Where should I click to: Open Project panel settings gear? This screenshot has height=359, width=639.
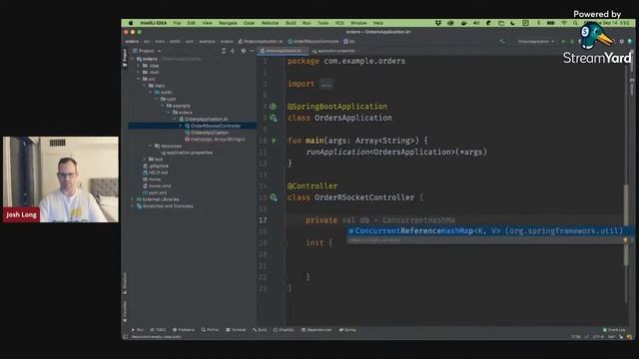(244, 51)
